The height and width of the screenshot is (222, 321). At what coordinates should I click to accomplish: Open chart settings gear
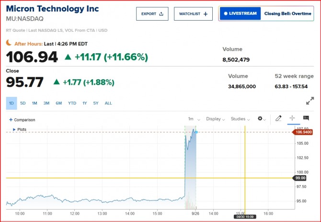tap(261, 119)
